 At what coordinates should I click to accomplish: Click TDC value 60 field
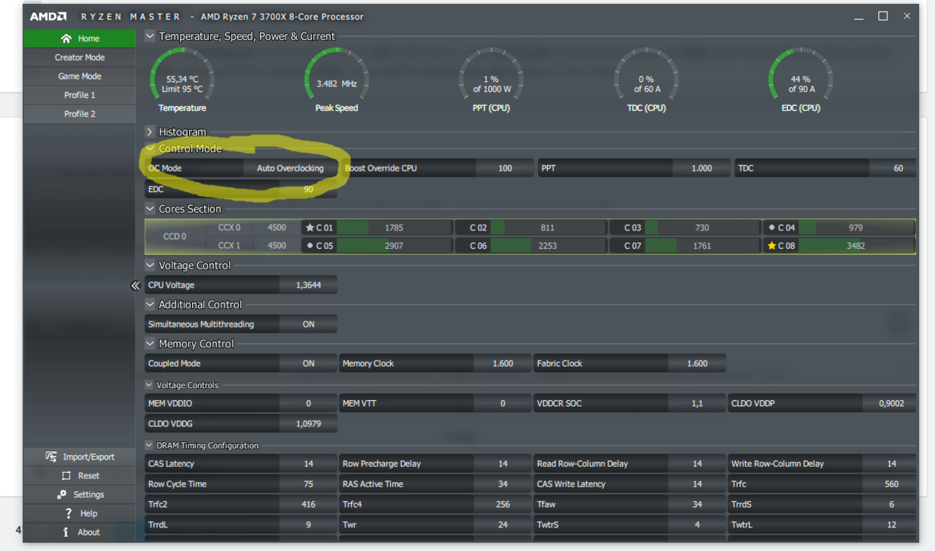894,168
